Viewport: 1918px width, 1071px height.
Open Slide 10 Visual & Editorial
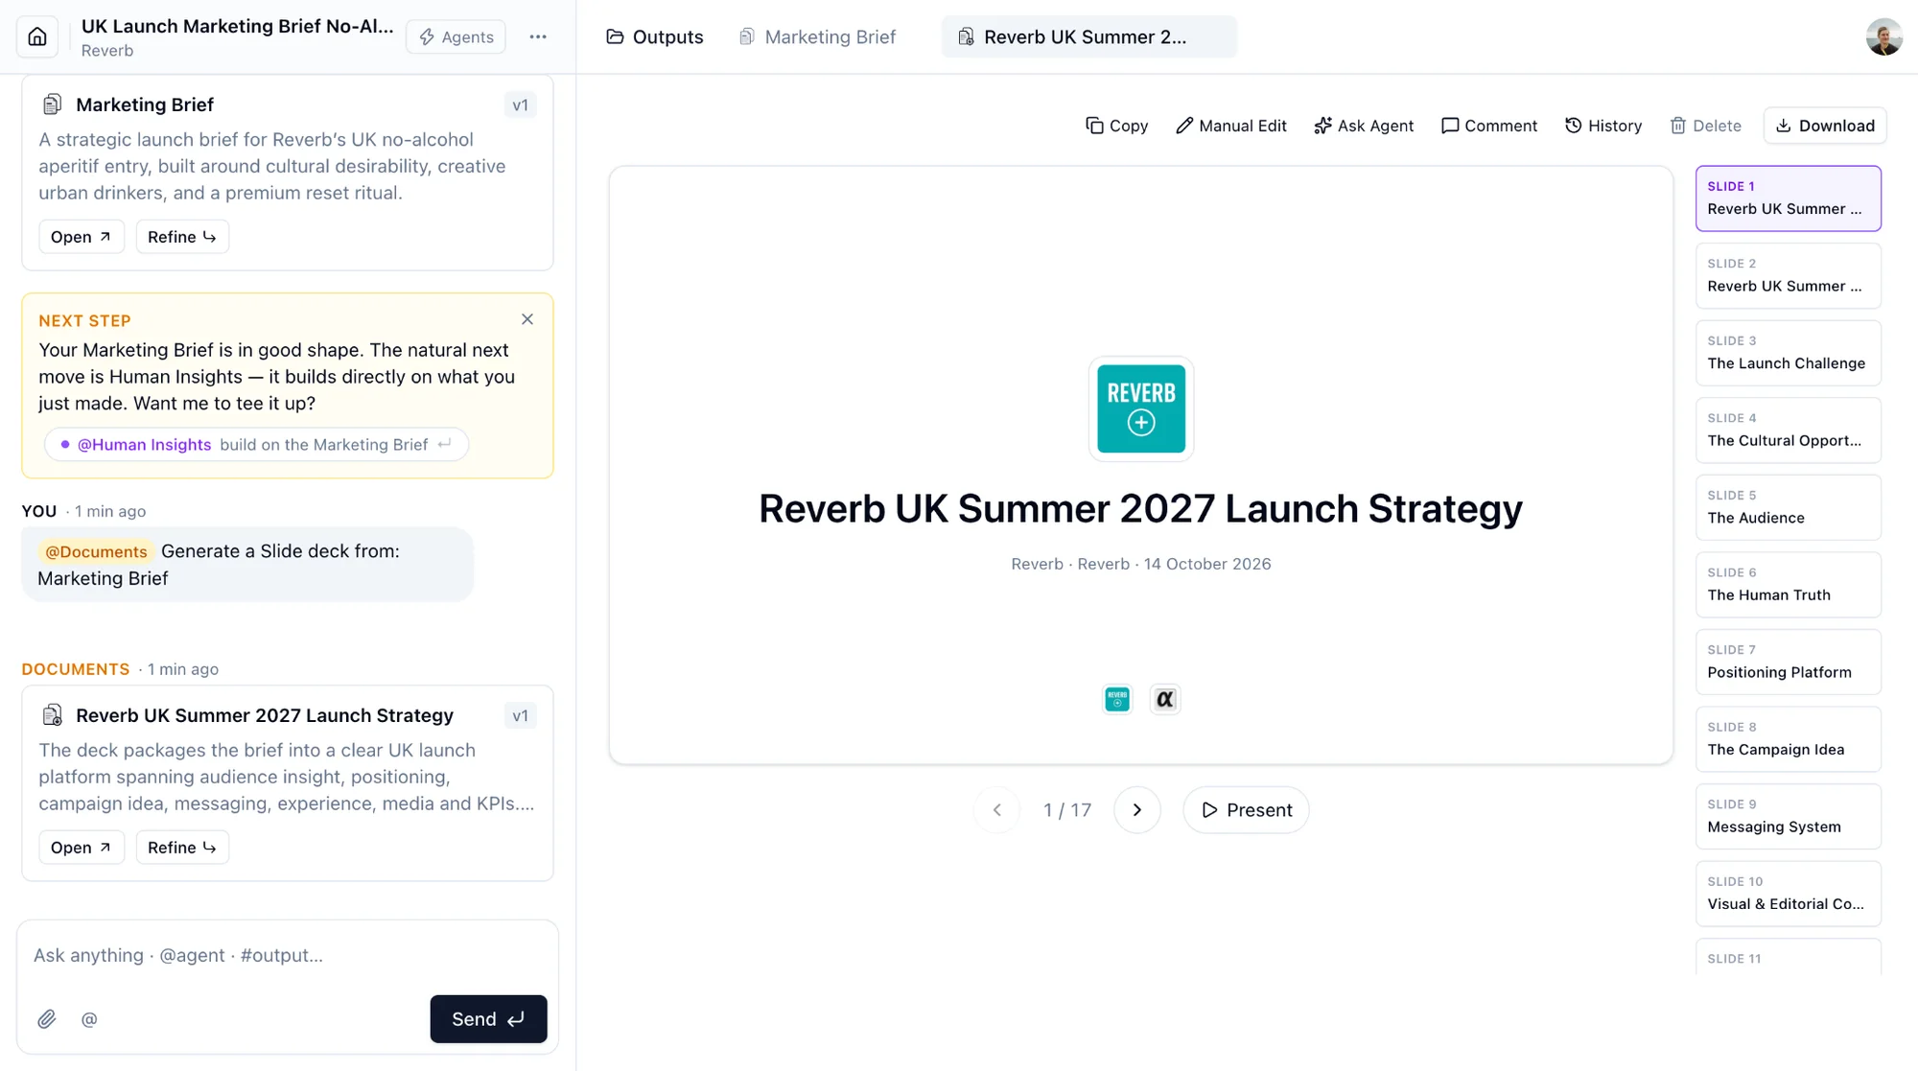click(1788, 894)
